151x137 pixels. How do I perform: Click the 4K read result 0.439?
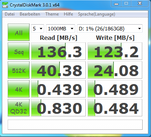coord(58,89)
